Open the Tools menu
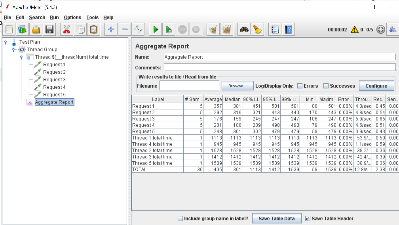 click(93, 17)
